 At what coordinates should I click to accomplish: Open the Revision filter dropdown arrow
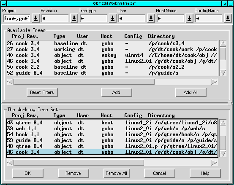74,19
